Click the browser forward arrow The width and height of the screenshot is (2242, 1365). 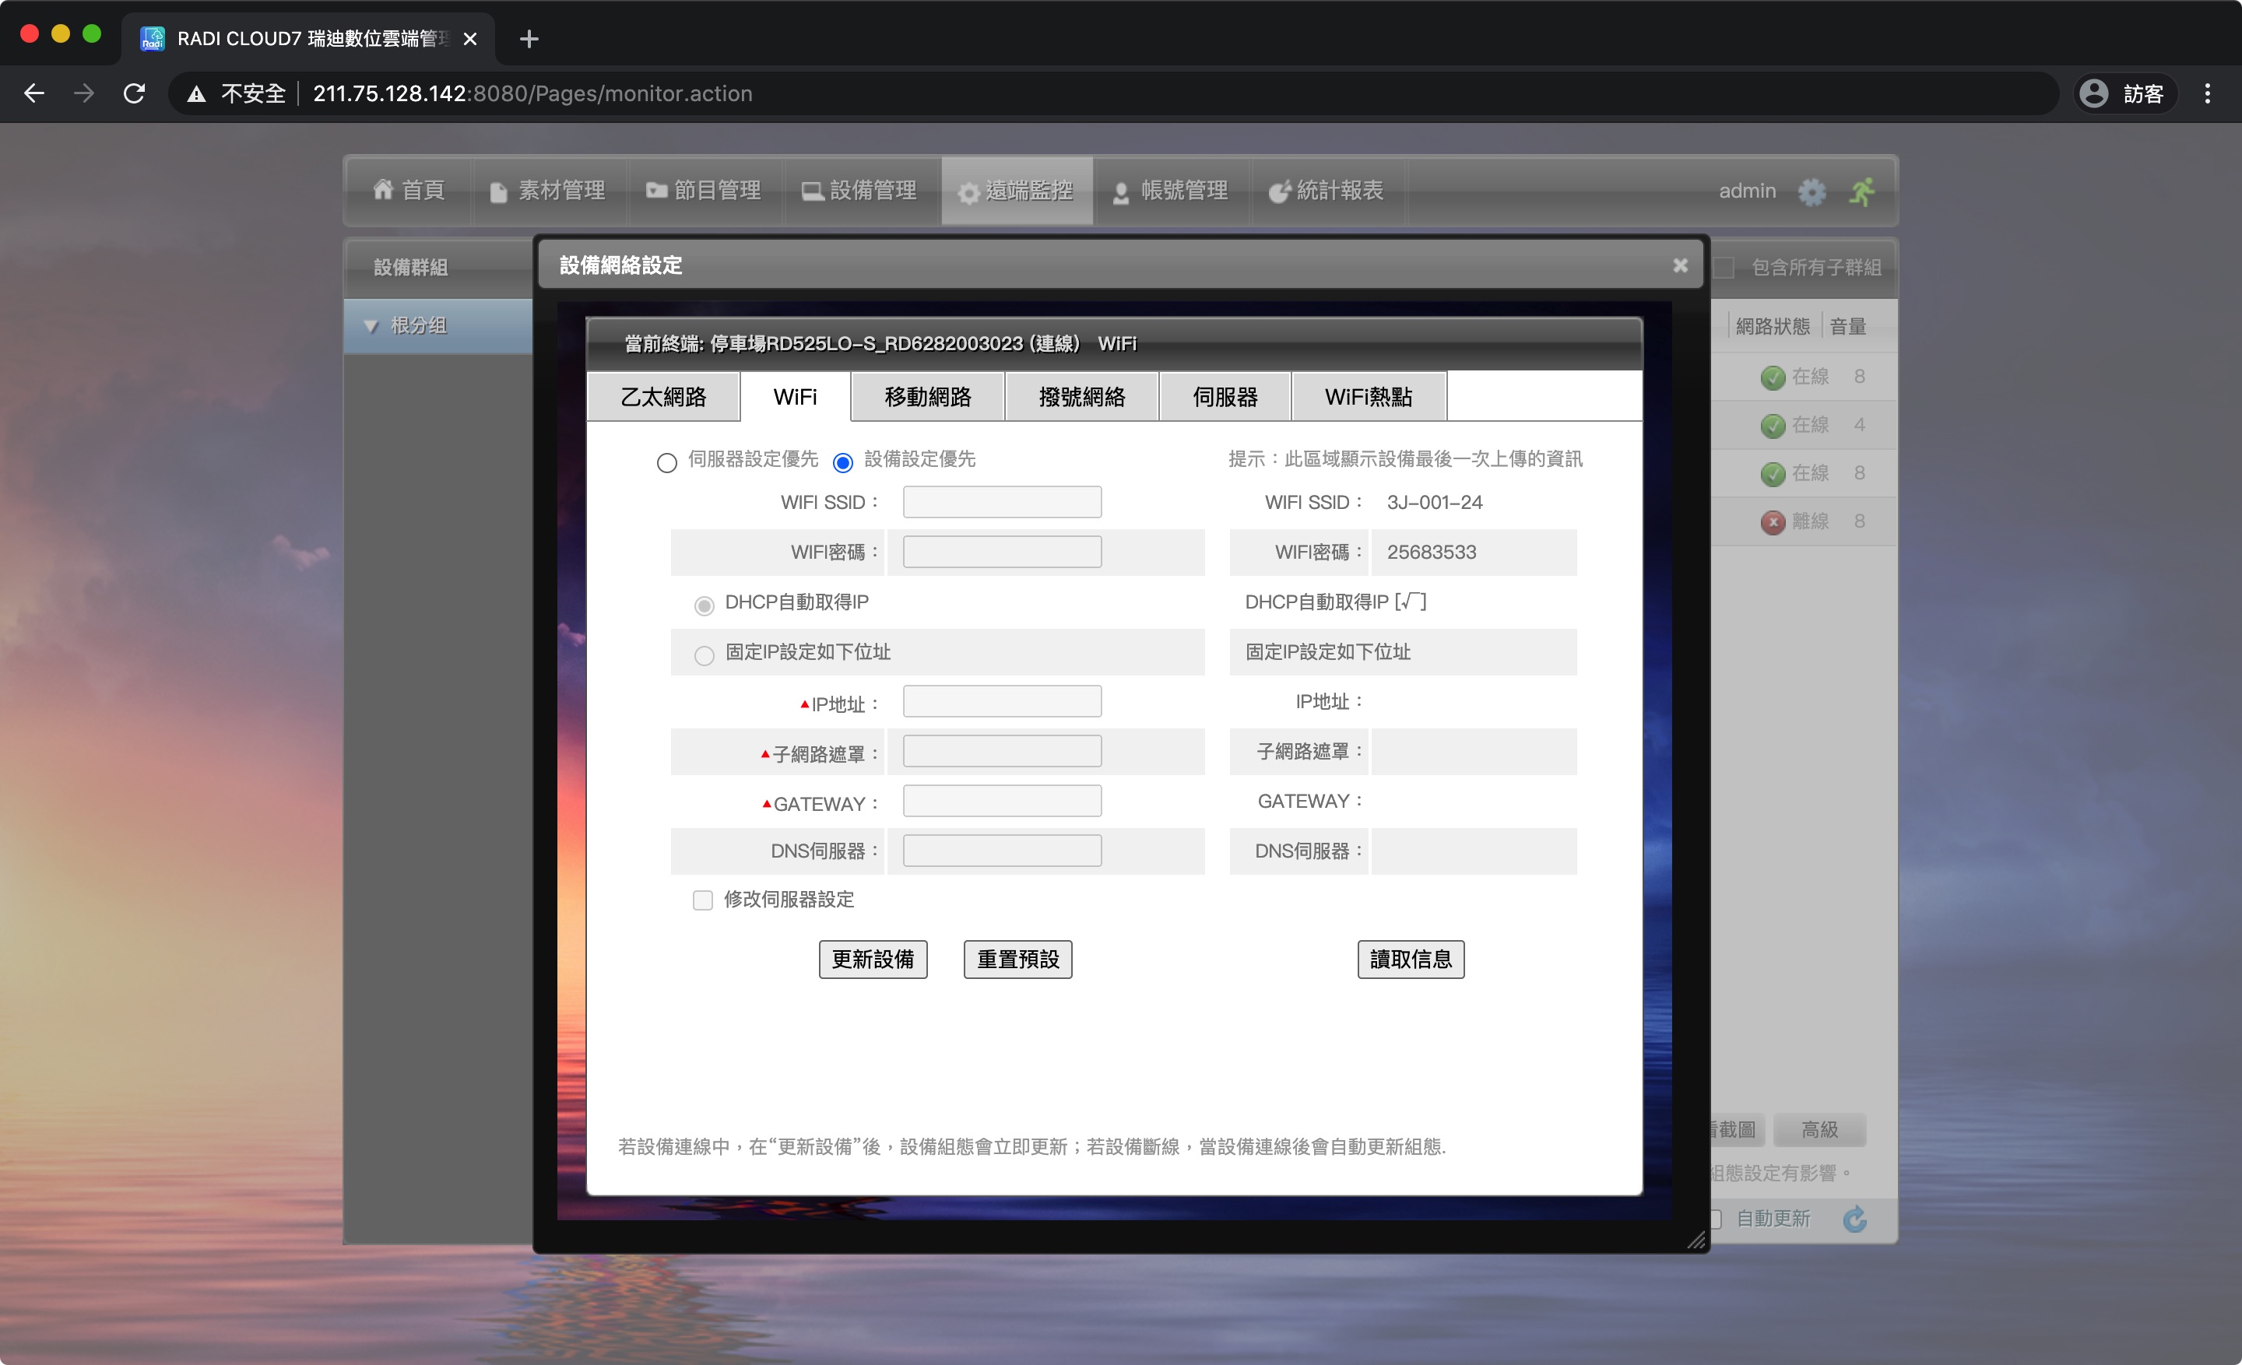(84, 93)
